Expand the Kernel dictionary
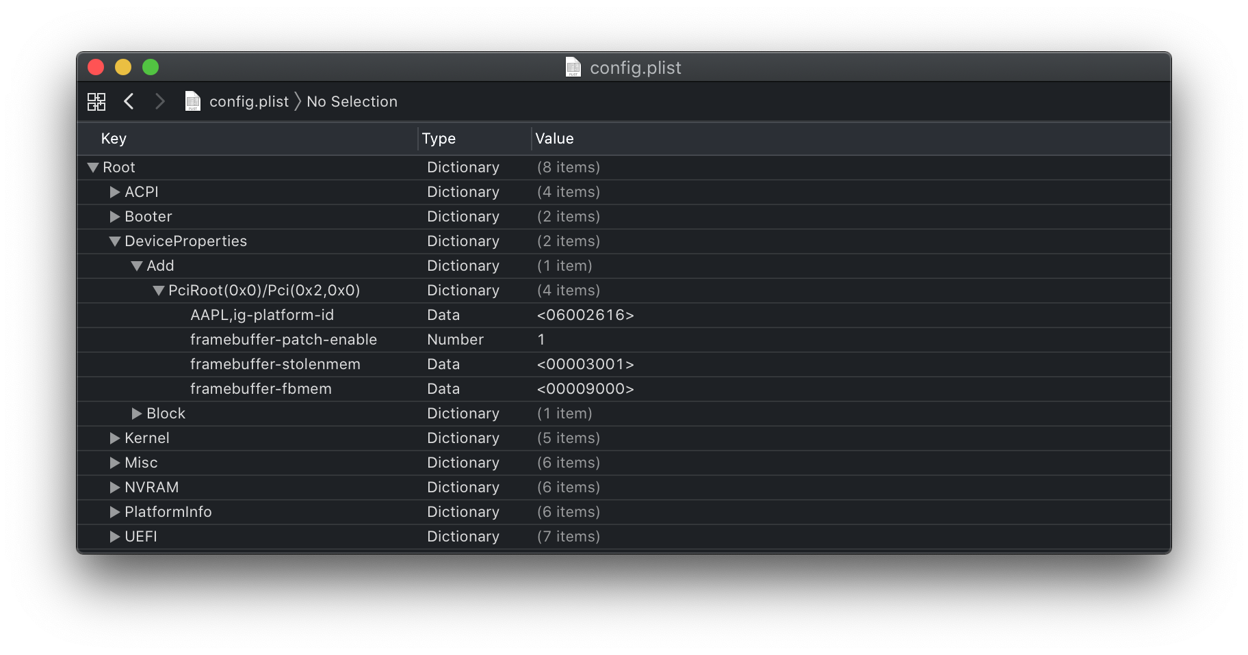1248x655 pixels. click(x=114, y=438)
